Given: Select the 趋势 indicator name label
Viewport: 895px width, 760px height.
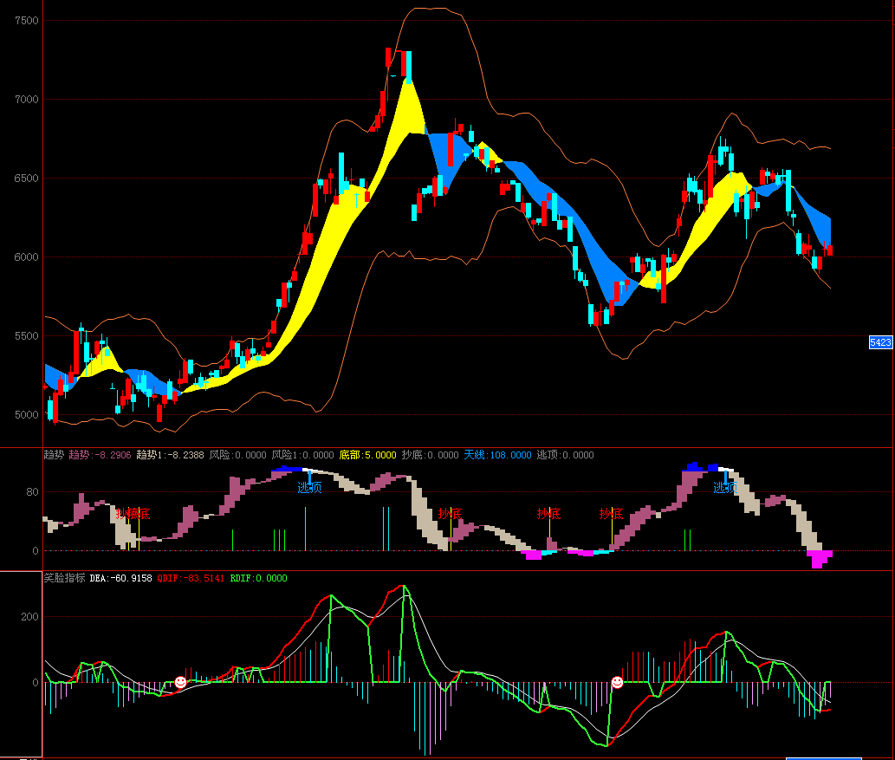Looking at the screenshot, I should pyautogui.click(x=54, y=455).
